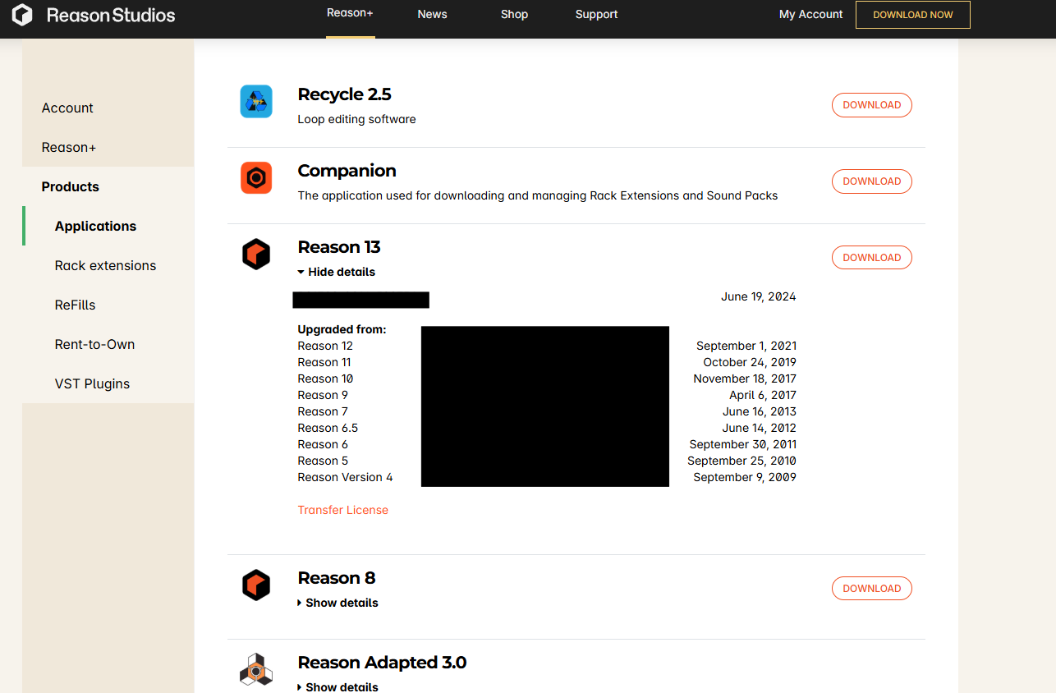
Task: Click the date 'June 19, 2024'
Action: coord(759,296)
